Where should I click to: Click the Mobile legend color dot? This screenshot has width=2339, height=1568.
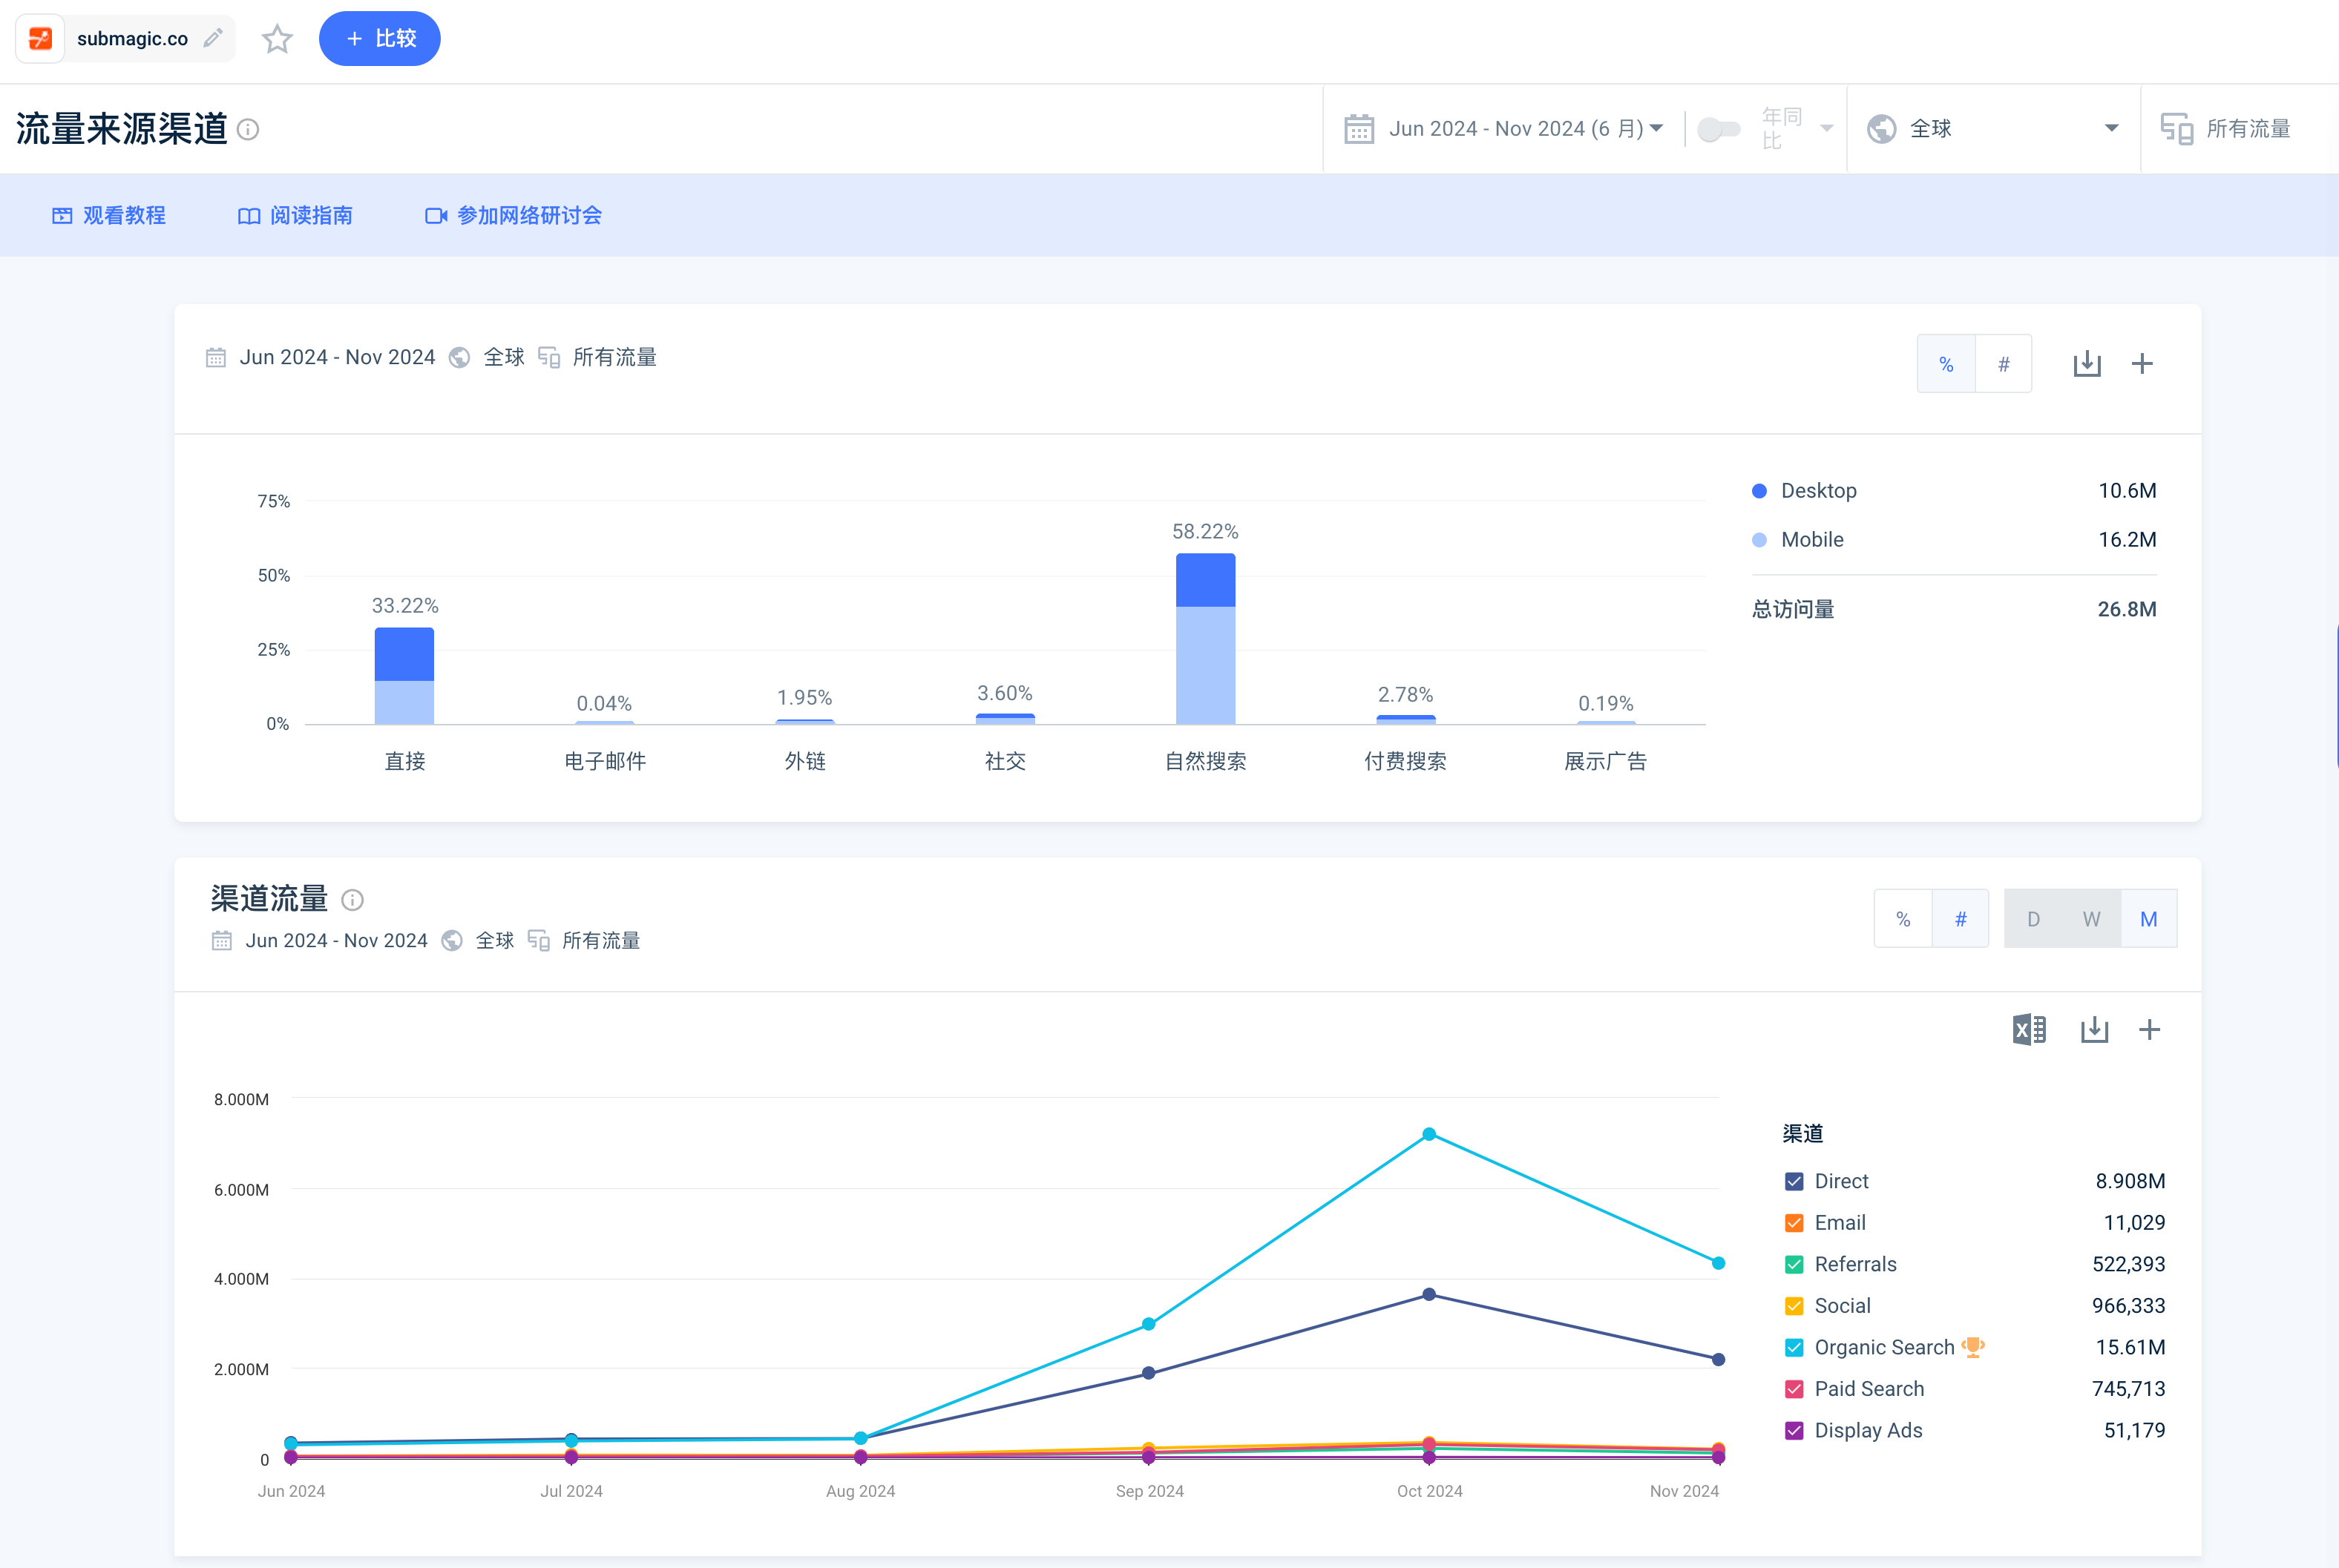pyautogui.click(x=1759, y=540)
